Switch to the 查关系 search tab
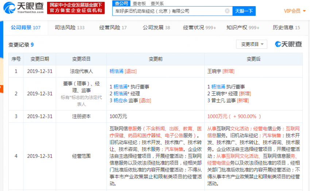This screenshot has width=310, height=191. pos(157,3)
